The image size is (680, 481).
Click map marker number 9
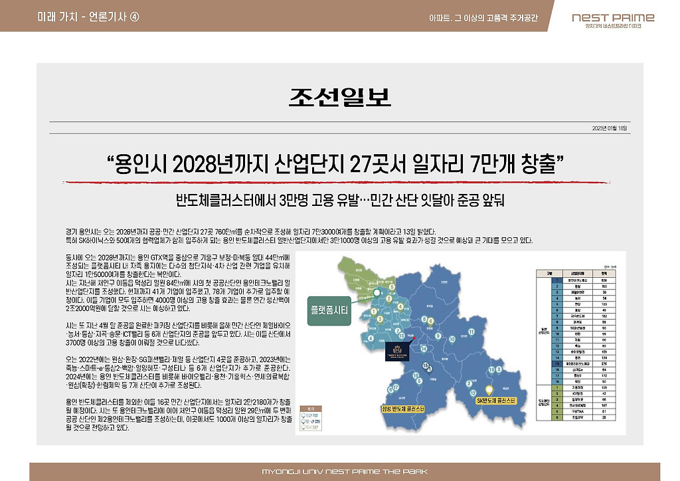438,337
